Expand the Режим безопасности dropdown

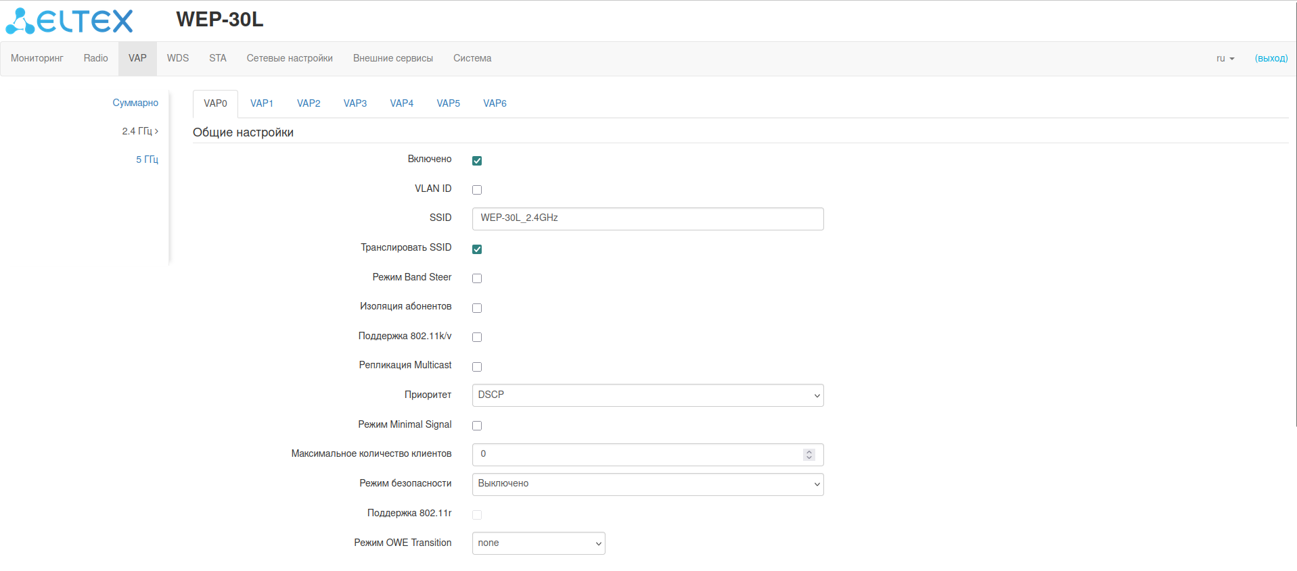647,485
